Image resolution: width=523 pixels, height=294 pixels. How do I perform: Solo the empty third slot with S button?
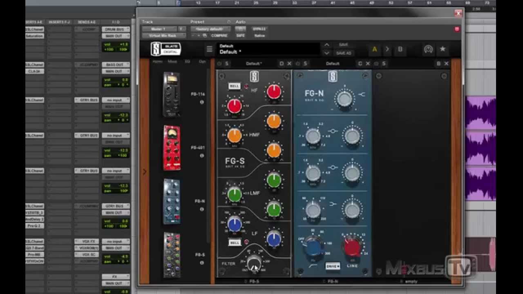[384, 64]
